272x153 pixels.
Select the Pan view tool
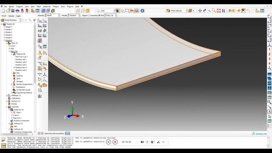200,11
